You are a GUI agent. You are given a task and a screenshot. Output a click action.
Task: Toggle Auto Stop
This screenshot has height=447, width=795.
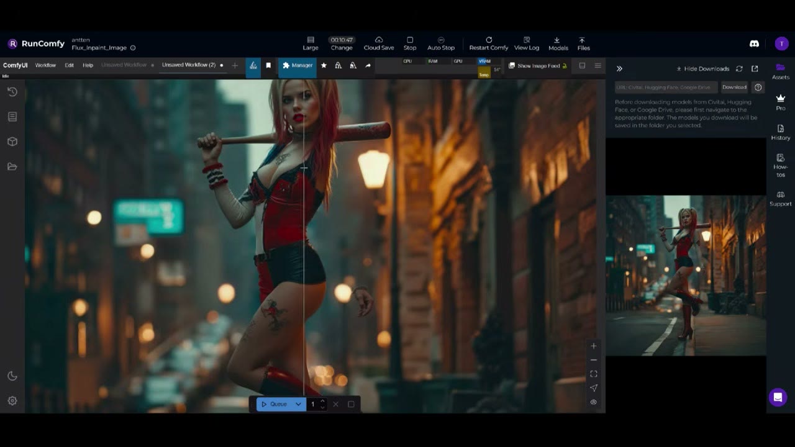(441, 43)
